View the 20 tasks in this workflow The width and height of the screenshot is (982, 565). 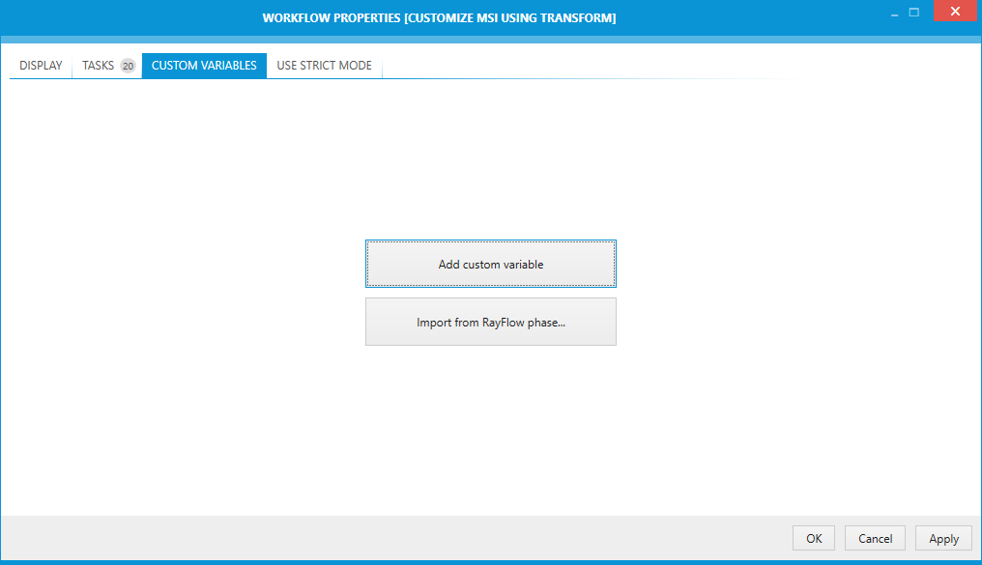click(99, 65)
